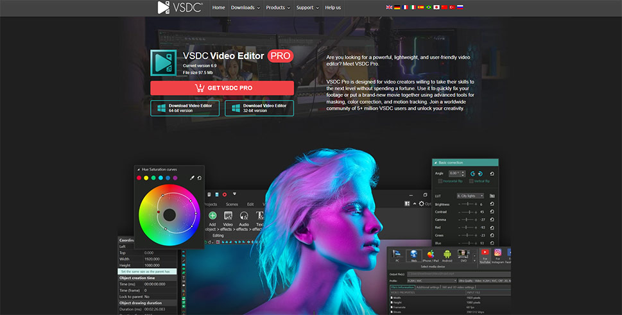Reset the Brightness value
Image resolution: width=622 pixels, height=315 pixels.
pyautogui.click(x=492, y=204)
